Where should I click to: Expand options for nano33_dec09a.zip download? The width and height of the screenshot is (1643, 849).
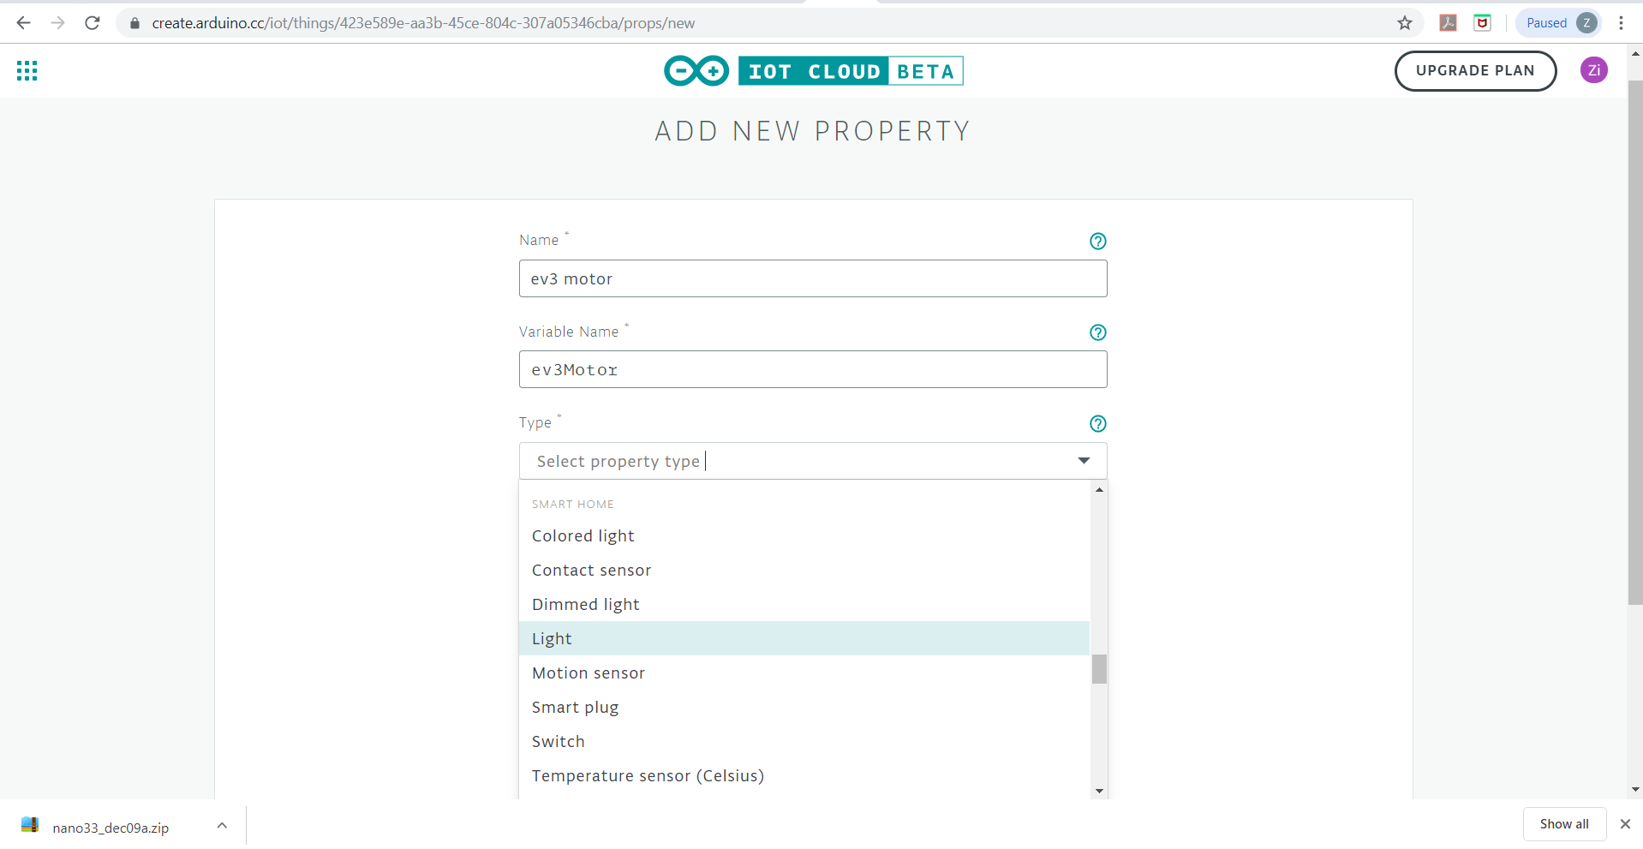[222, 826]
